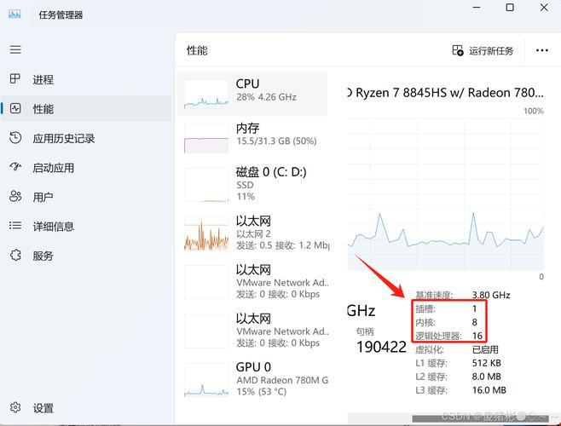Go to 服务 label in sidebar

tap(43, 256)
